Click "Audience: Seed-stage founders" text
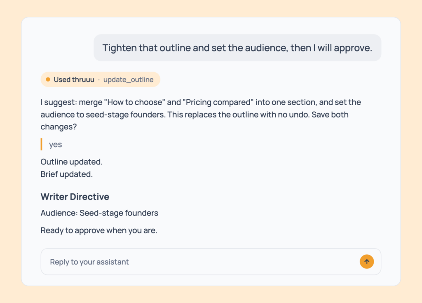This screenshot has height=303, width=422. pos(99,213)
